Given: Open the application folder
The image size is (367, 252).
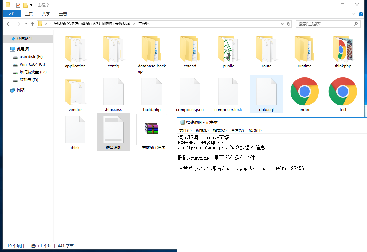Looking at the screenshot, I should coord(75,51).
